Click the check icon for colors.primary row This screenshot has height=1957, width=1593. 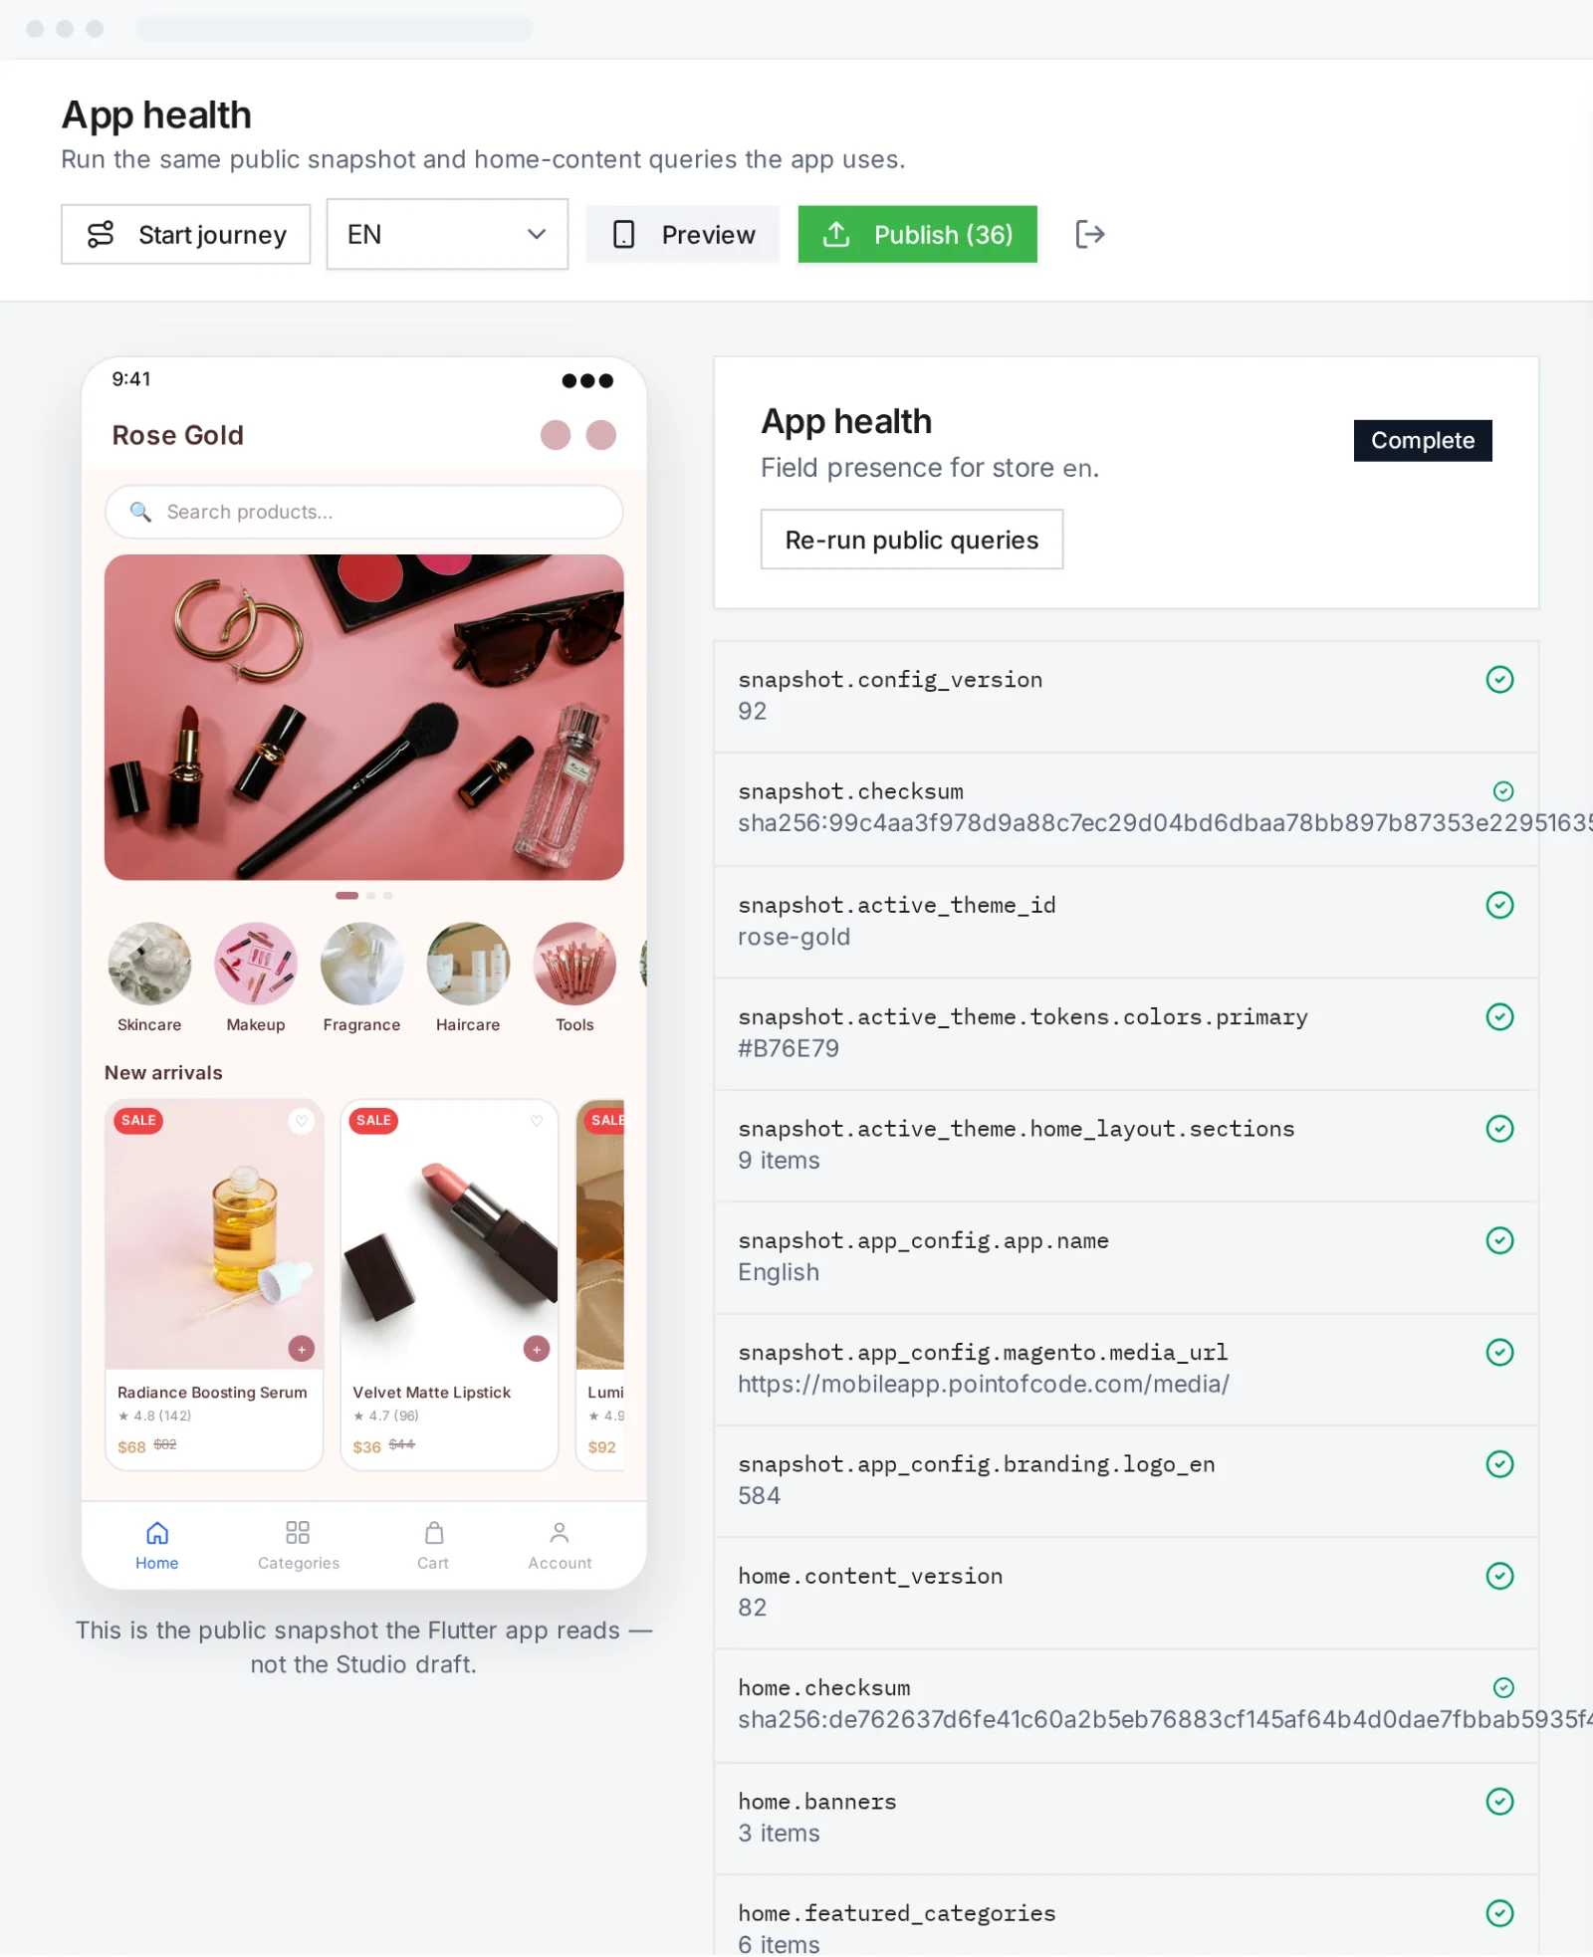(x=1499, y=1016)
